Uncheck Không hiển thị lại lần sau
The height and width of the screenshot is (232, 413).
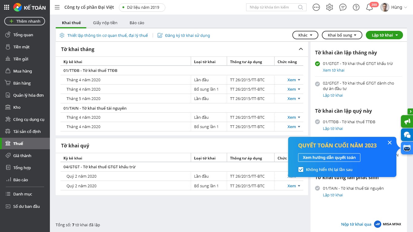(x=301, y=169)
